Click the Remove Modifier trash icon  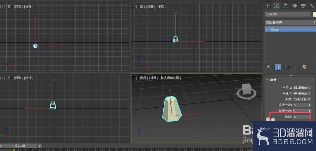pyautogui.click(x=295, y=67)
